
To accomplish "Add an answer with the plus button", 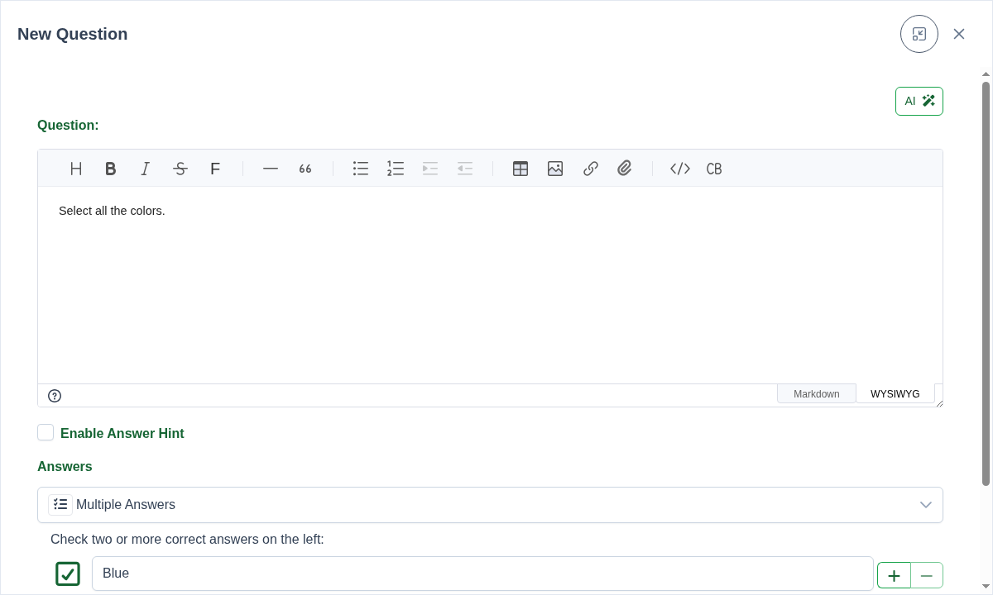I will click(x=894, y=575).
